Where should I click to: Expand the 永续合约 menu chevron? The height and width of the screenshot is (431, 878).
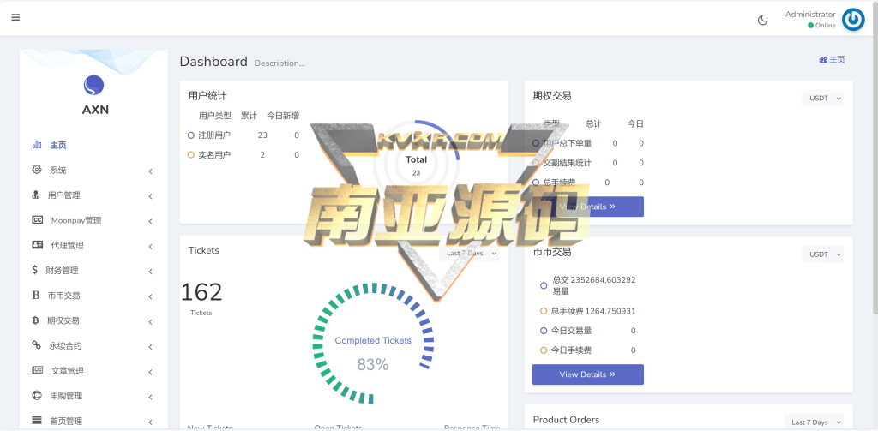click(x=151, y=347)
